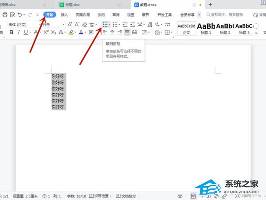Toggle superscript X²
Screen dimensions: 266x200
click(46, 32)
